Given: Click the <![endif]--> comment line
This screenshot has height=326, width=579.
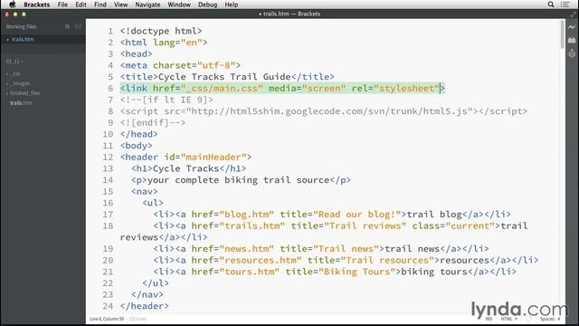Looking at the screenshot, I should tap(153, 123).
